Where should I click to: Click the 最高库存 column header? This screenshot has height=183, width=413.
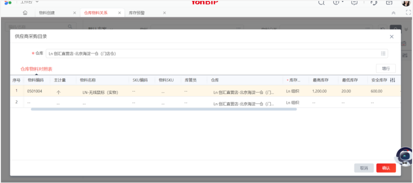[x=321, y=80]
